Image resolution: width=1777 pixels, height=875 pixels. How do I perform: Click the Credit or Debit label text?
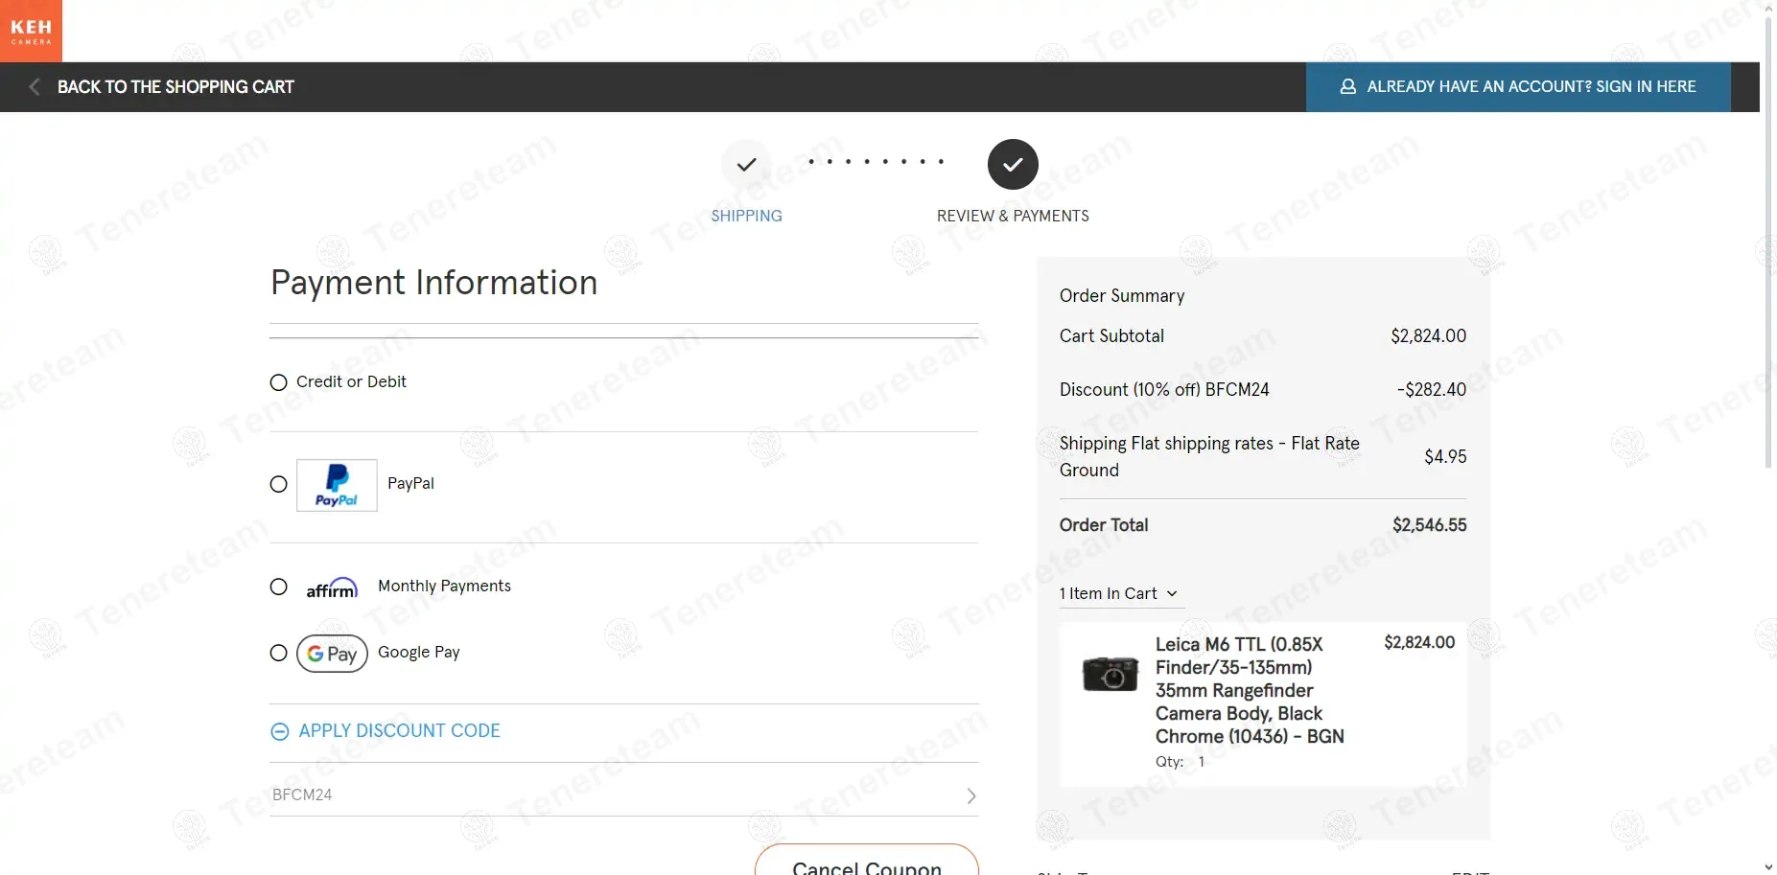(351, 381)
